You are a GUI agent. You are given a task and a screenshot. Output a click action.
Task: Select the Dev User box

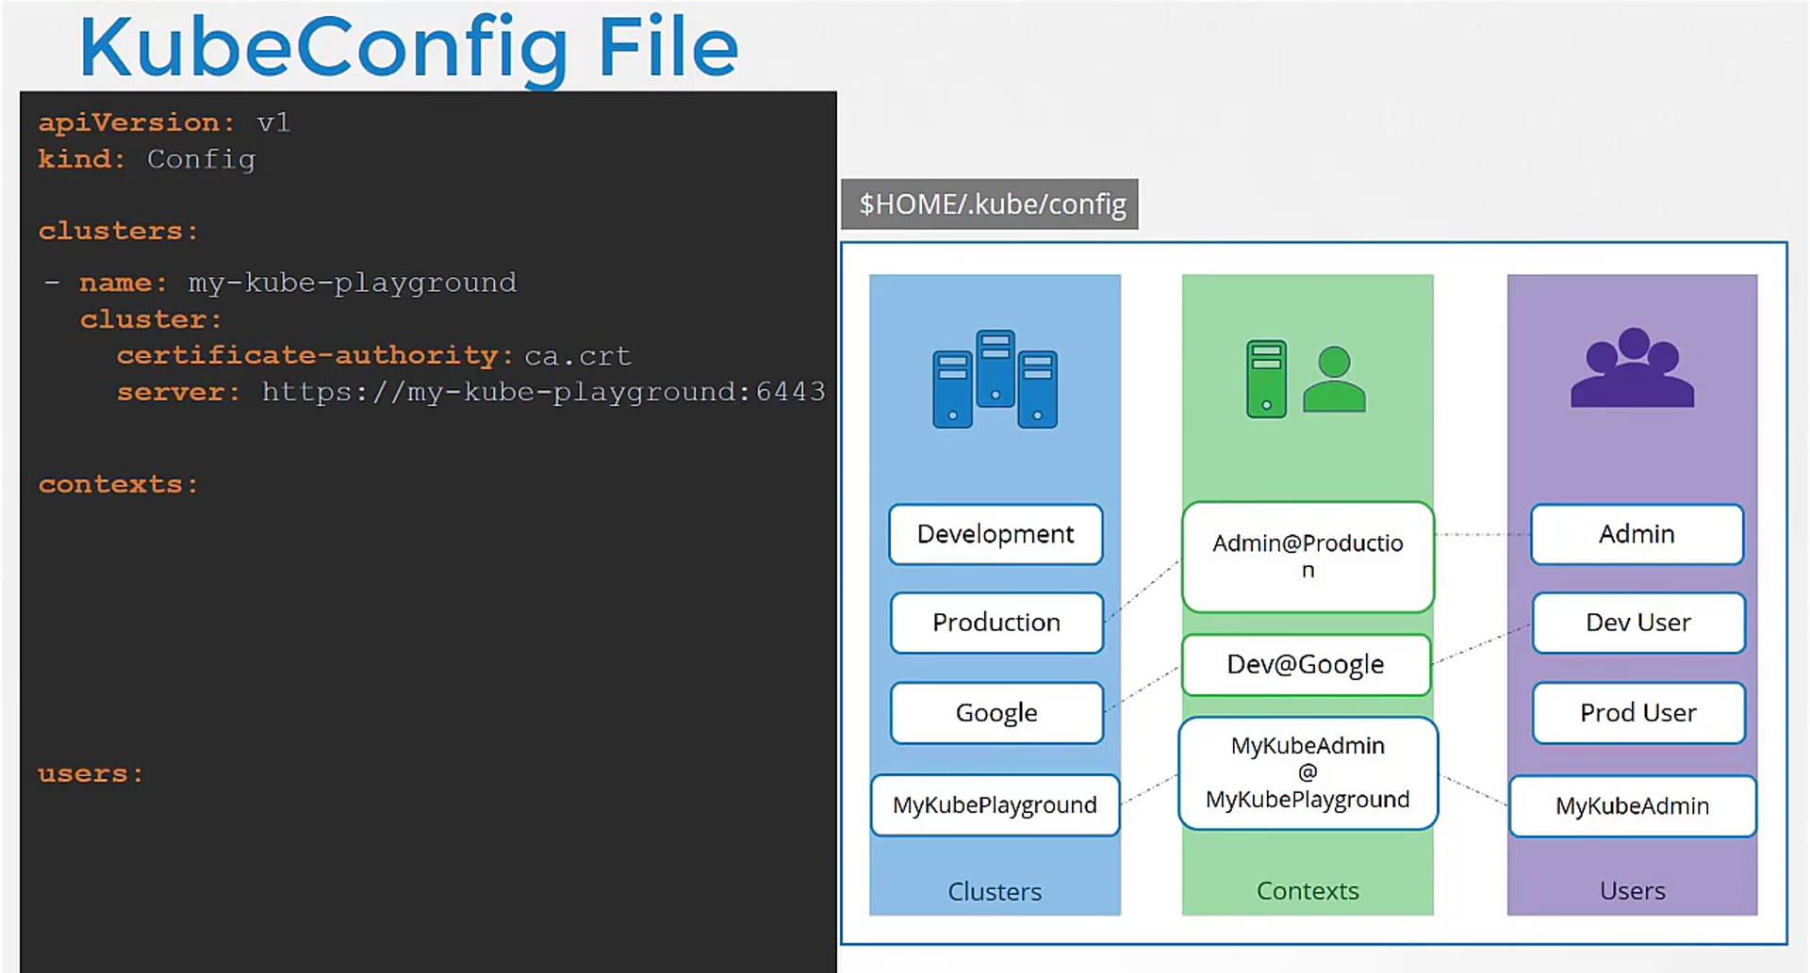click(1638, 623)
